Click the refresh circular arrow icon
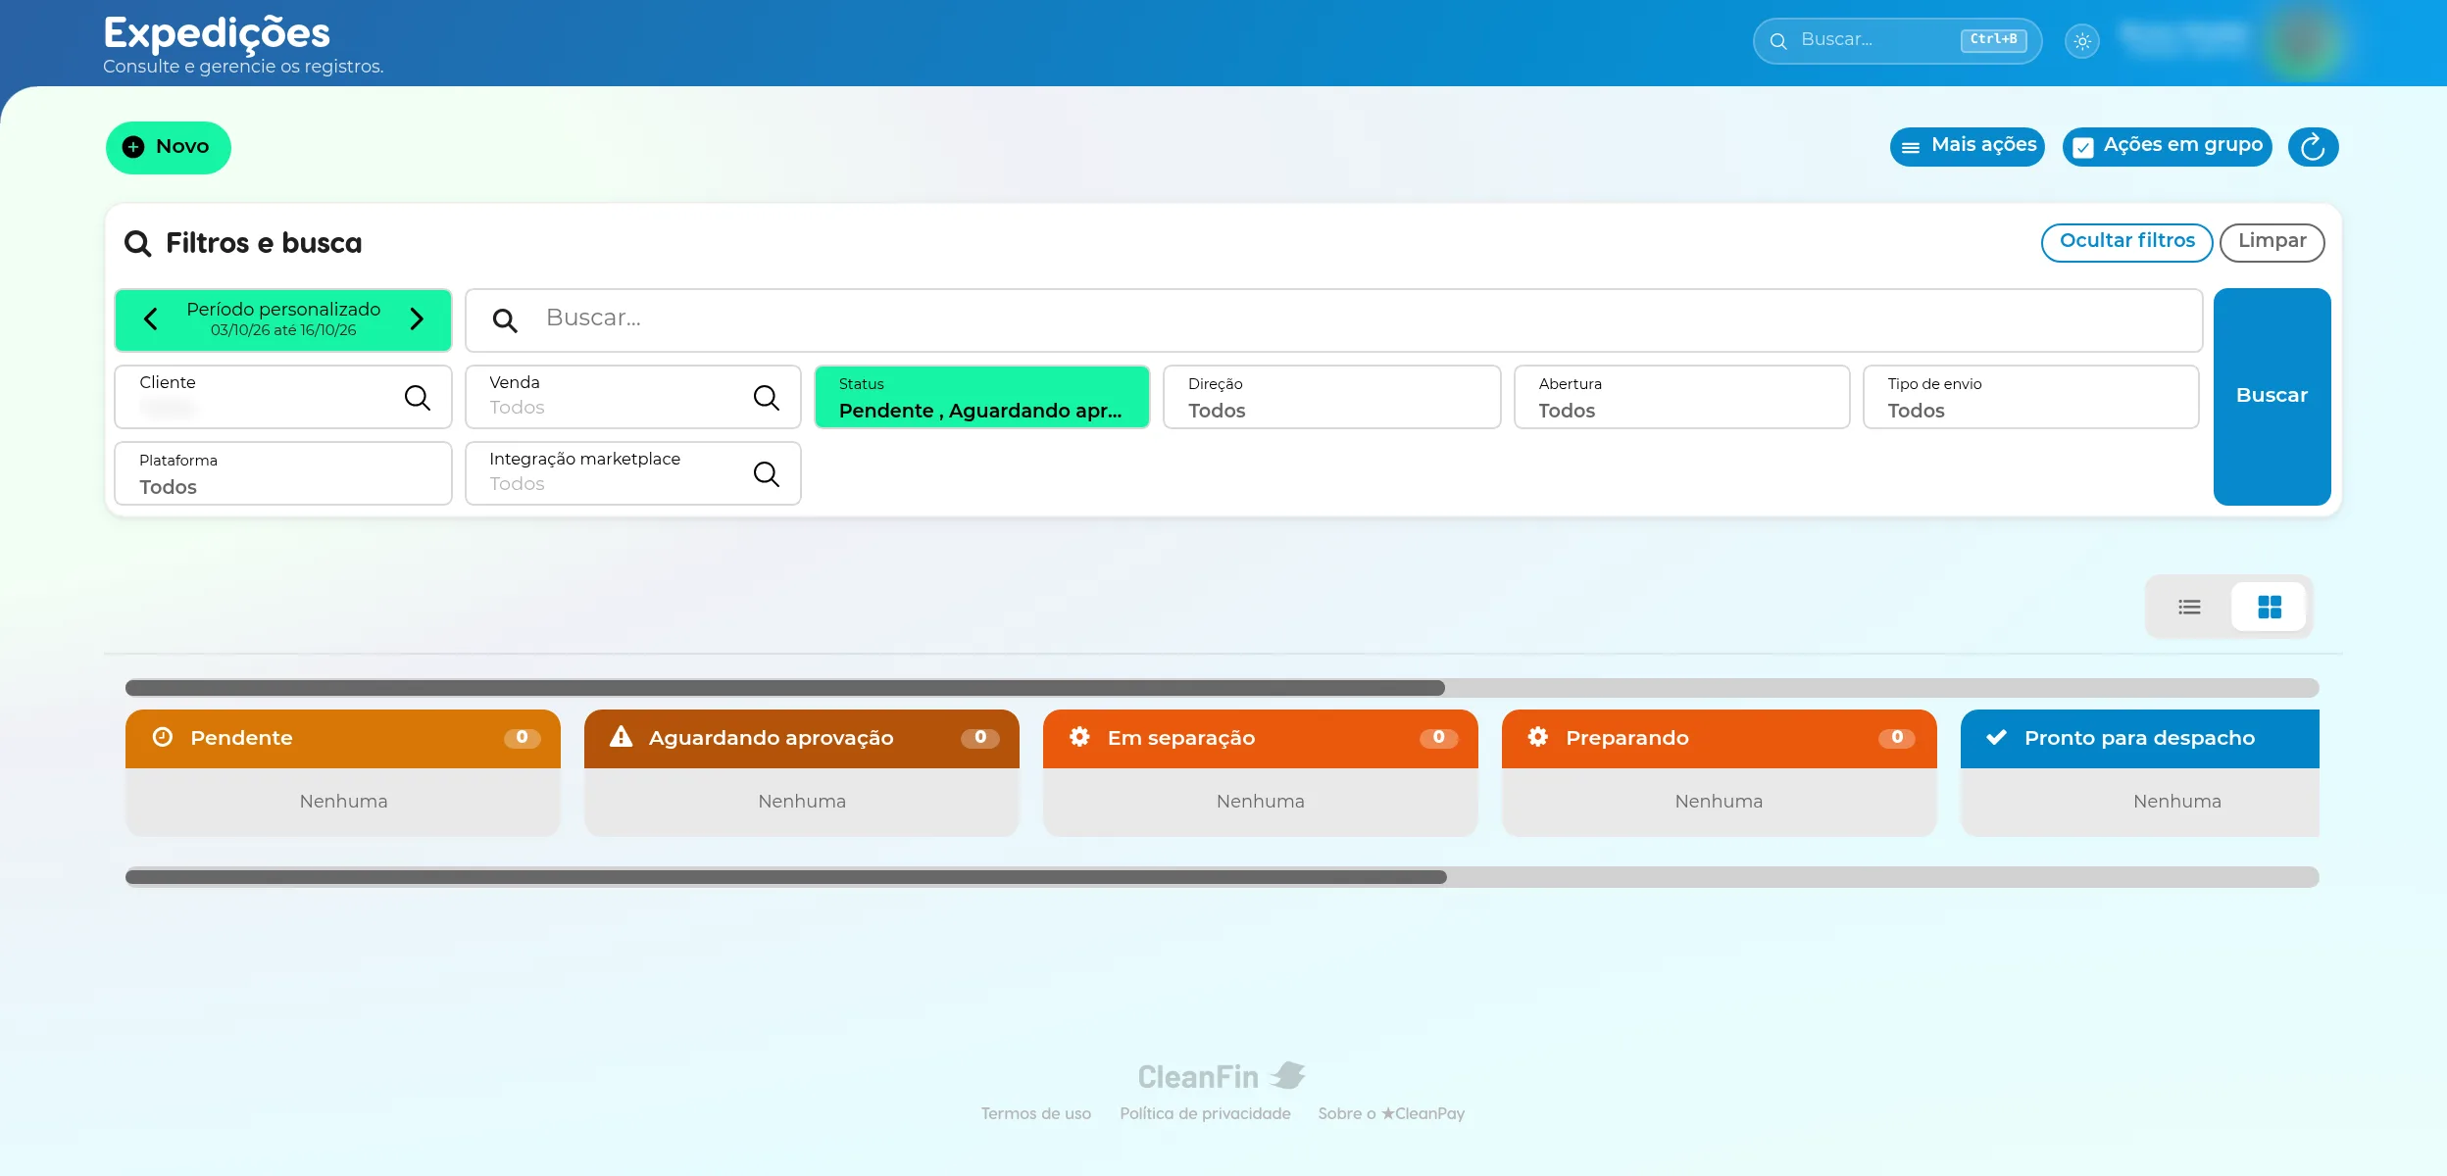 [x=2313, y=147]
